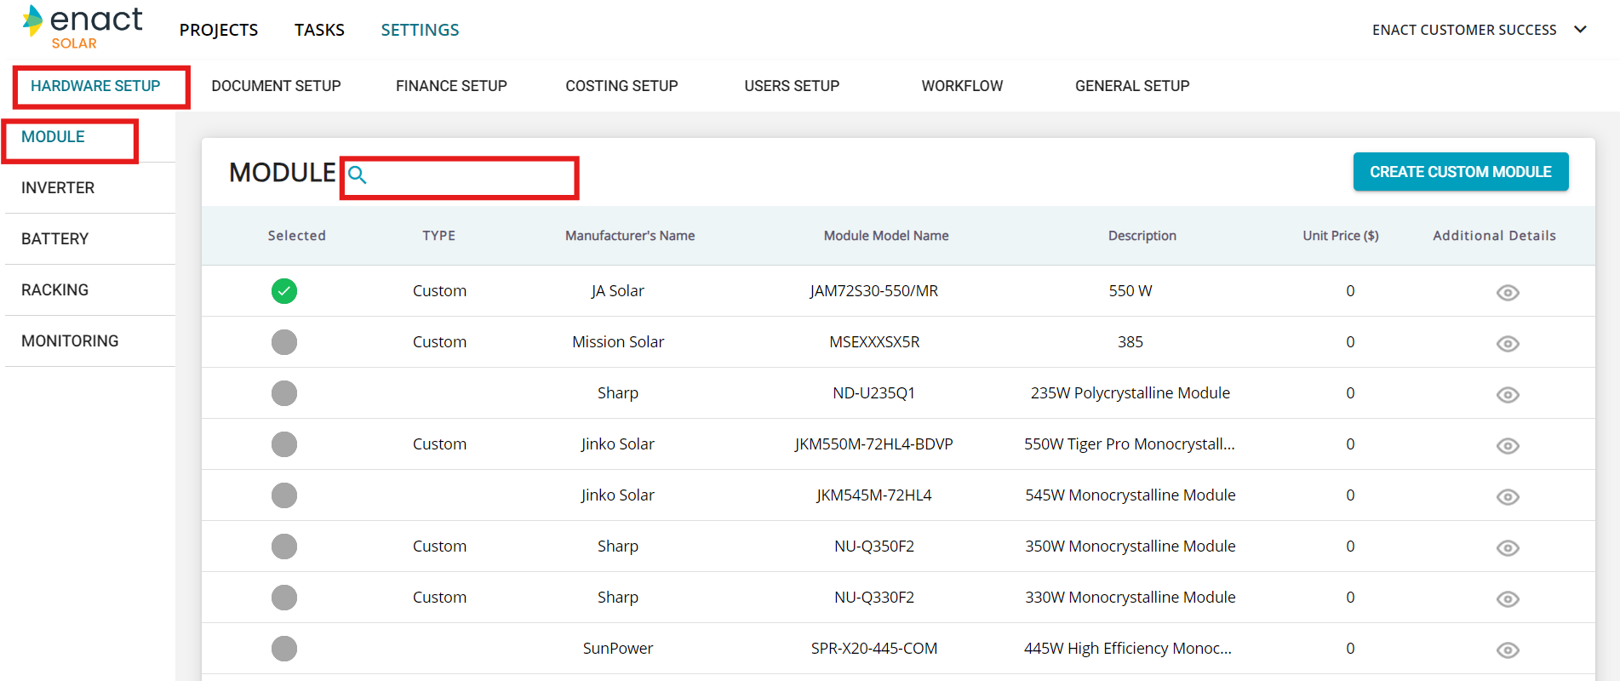The width and height of the screenshot is (1620, 681).
Task: Open the PROJECTS menu
Action: click(x=219, y=30)
